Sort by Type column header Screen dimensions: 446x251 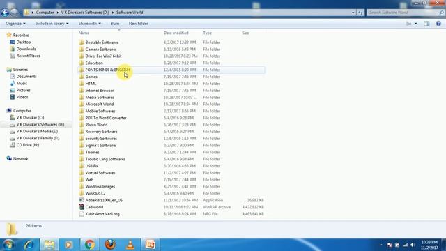[x=208, y=33]
